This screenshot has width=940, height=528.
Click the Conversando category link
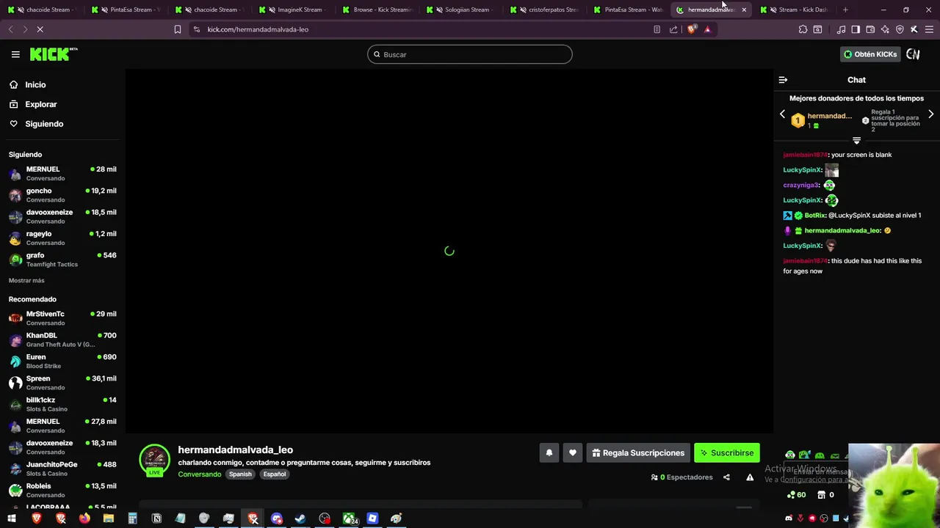pos(199,474)
